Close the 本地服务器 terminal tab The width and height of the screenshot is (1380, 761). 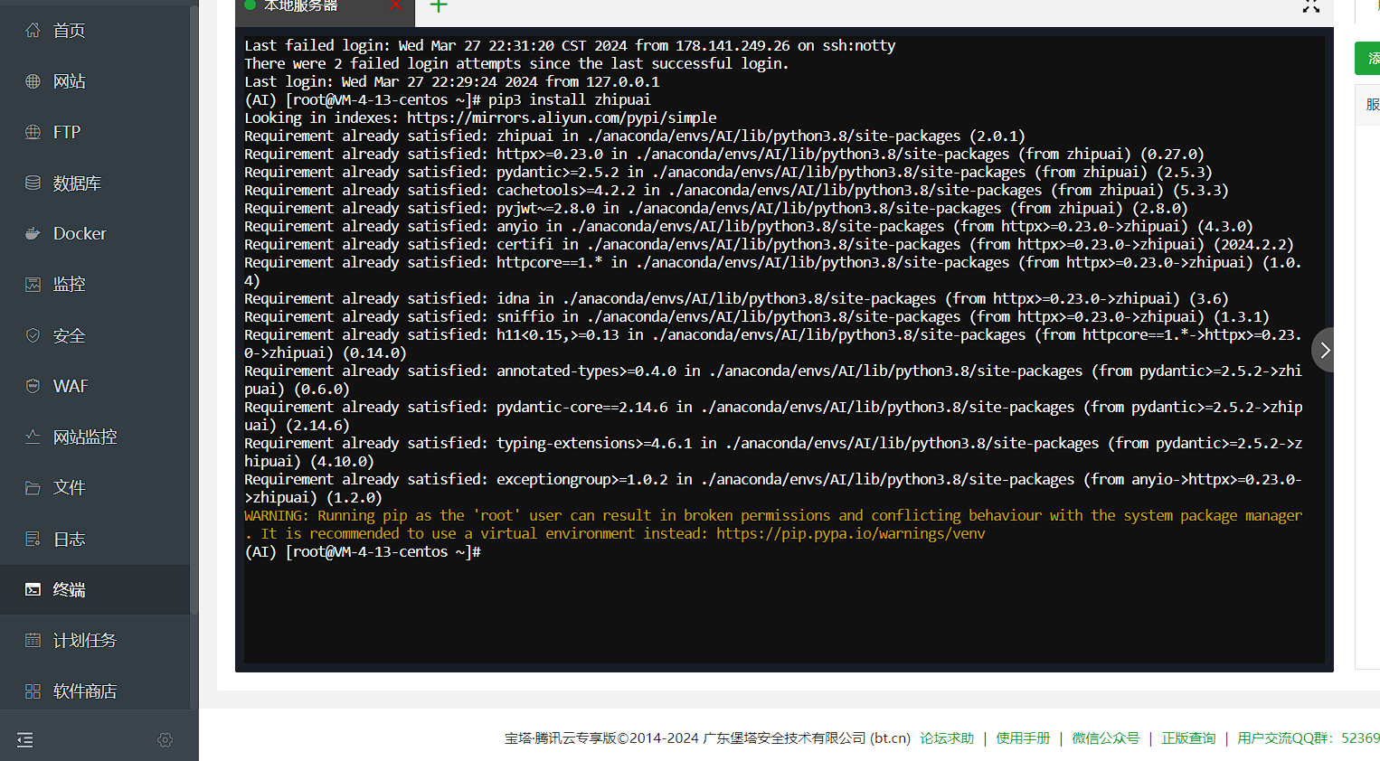coord(396,5)
